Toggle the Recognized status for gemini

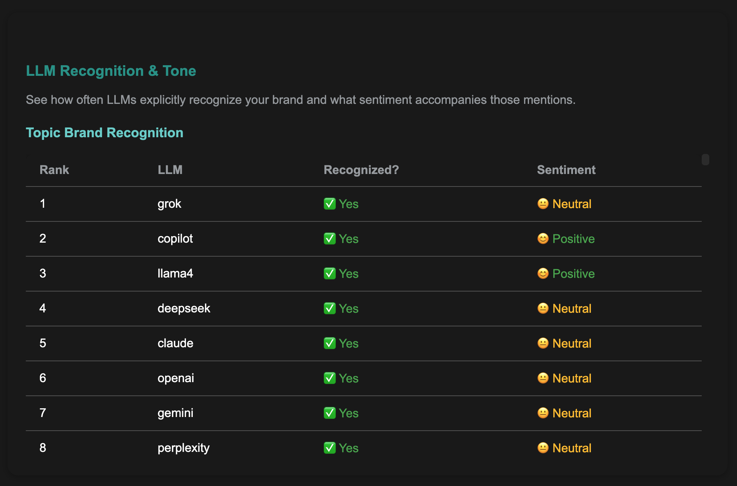[x=341, y=413]
